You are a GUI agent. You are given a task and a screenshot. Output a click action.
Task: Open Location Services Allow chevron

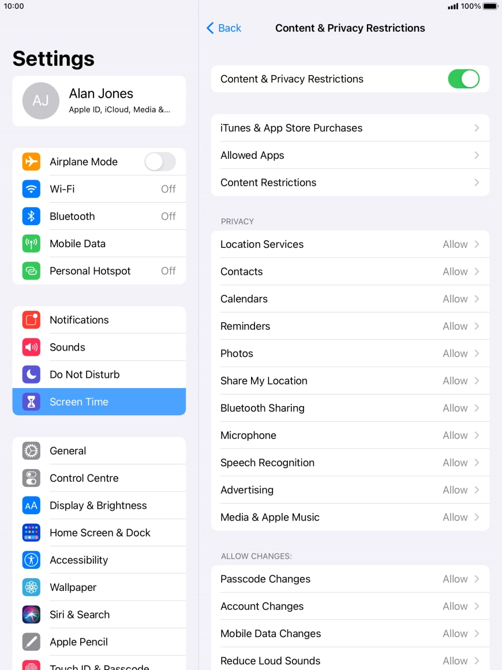point(477,244)
